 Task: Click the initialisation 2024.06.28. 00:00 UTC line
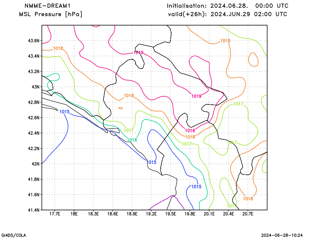pyautogui.click(x=228, y=6)
